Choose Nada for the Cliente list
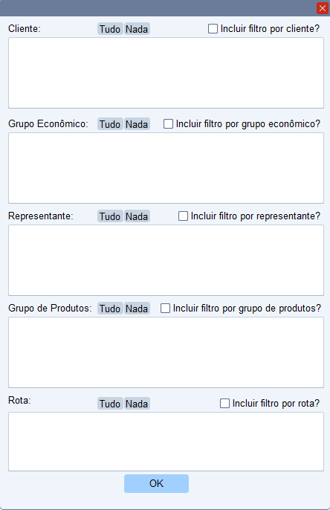This screenshot has width=330, height=510. pyautogui.click(x=137, y=29)
